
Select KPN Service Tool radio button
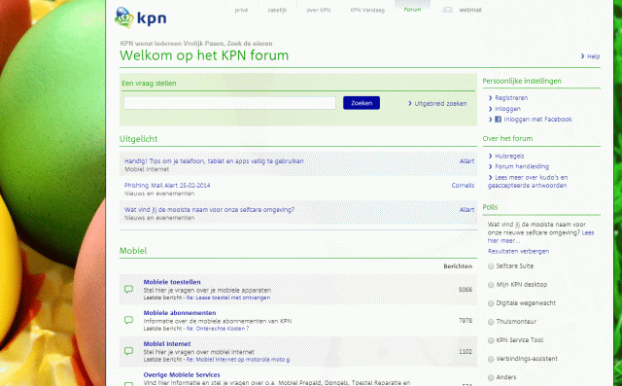[x=491, y=340]
